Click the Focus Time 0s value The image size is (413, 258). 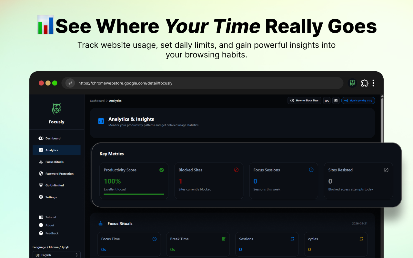pos(104,249)
